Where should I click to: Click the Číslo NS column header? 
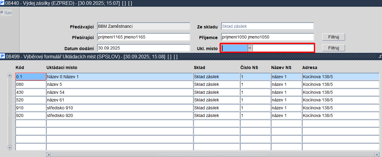(249, 68)
